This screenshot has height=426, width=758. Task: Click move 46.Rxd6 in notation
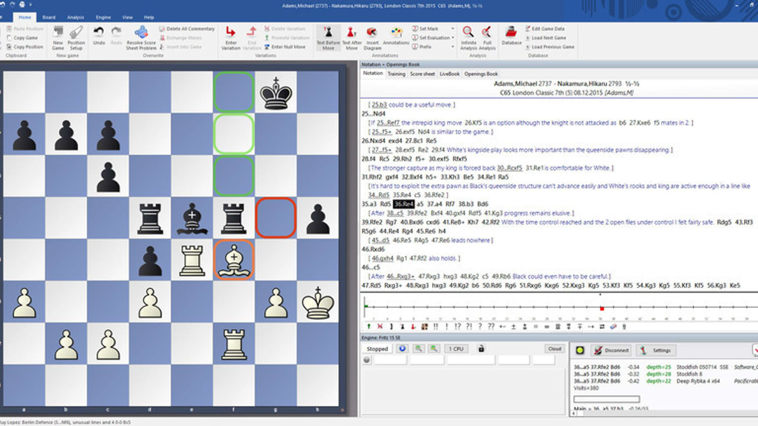[x=373, y=249]
